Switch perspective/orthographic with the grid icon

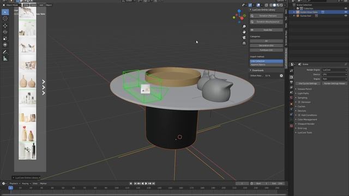point(244,43)
